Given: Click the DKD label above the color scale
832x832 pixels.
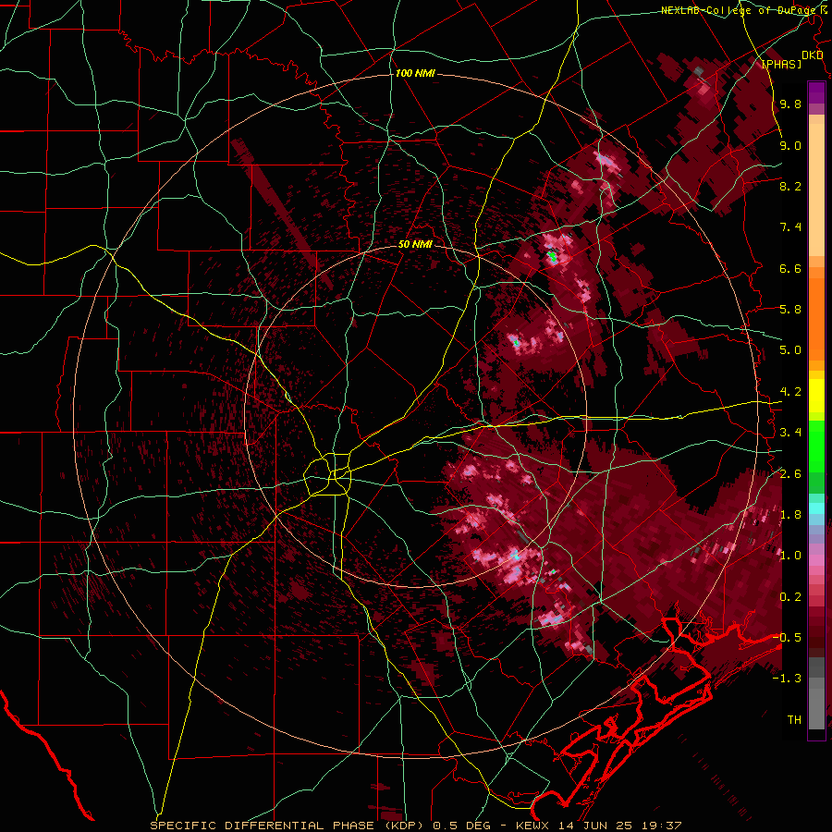Looking at the screenshot, I should tap(813, 55).
